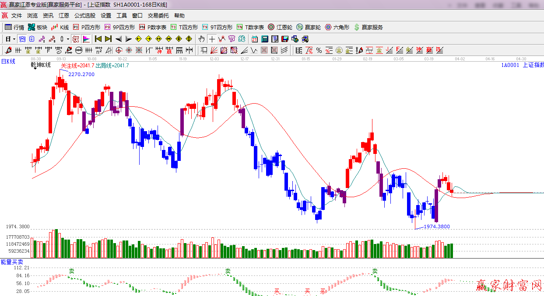Jump to the first bar arrow
Image resolution: width=544 pixels, height=296 pixels.
click(98, 39)
